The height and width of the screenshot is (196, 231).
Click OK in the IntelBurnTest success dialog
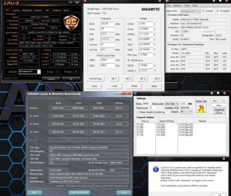[219, 195]
